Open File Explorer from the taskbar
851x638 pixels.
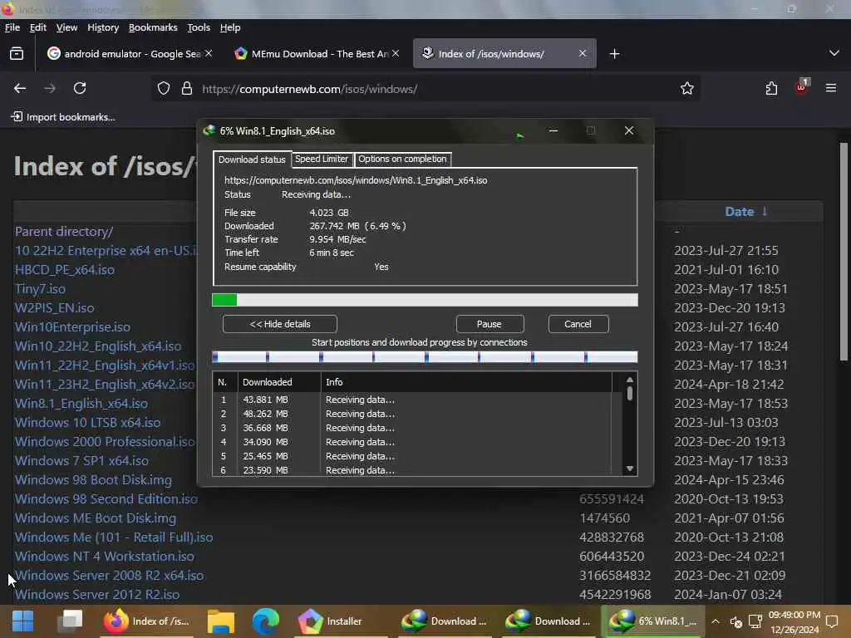click(221, 621)
